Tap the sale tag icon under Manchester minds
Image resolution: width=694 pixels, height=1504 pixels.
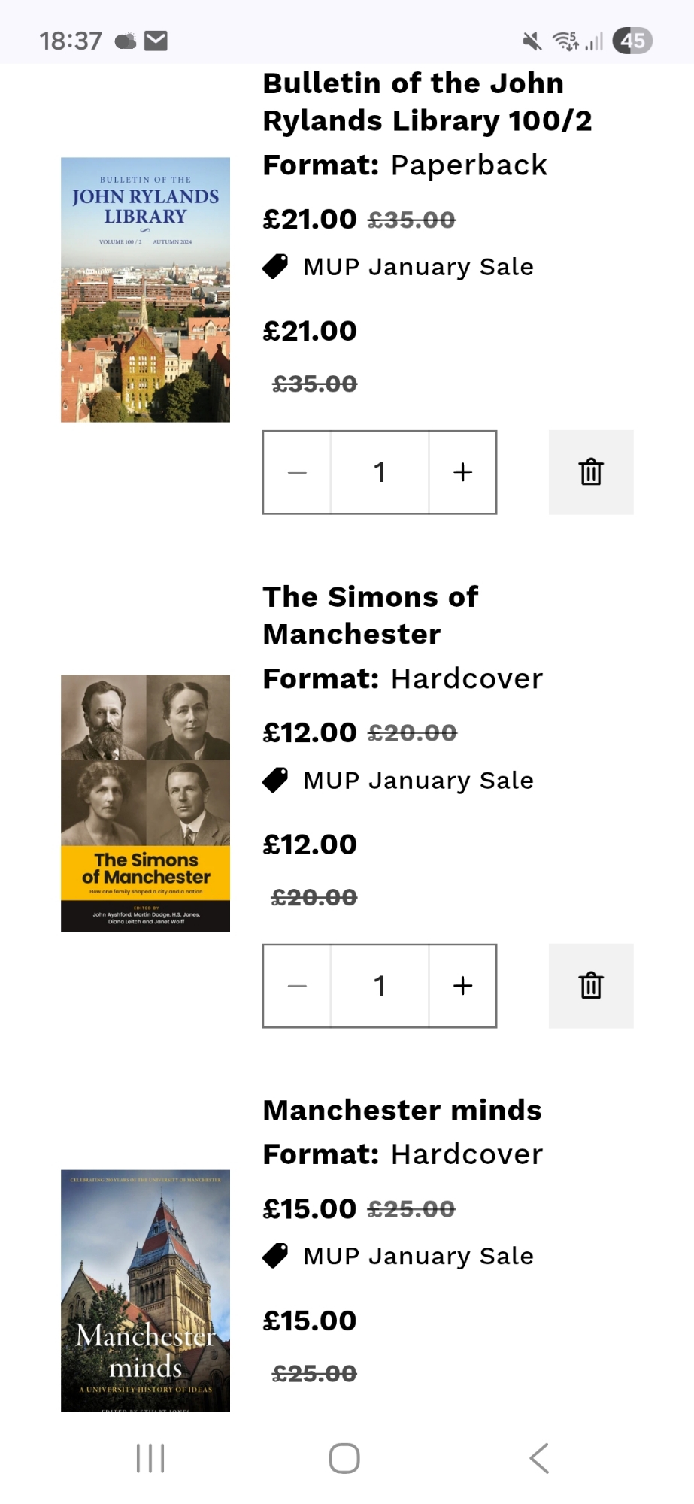pyautogui.click(x=275, y=1255)
